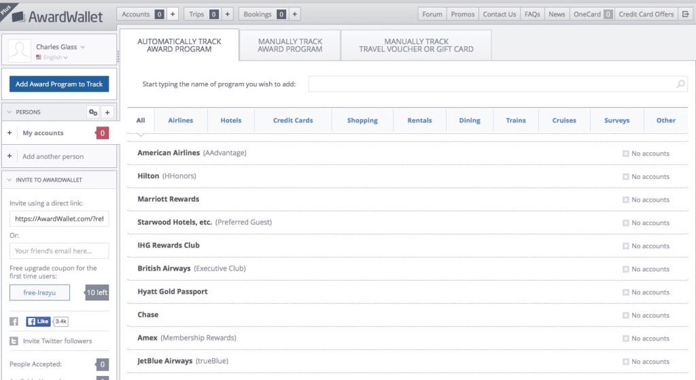Click the sidebar resize handle dots
696x380 pixels.
tap(118, 56)
